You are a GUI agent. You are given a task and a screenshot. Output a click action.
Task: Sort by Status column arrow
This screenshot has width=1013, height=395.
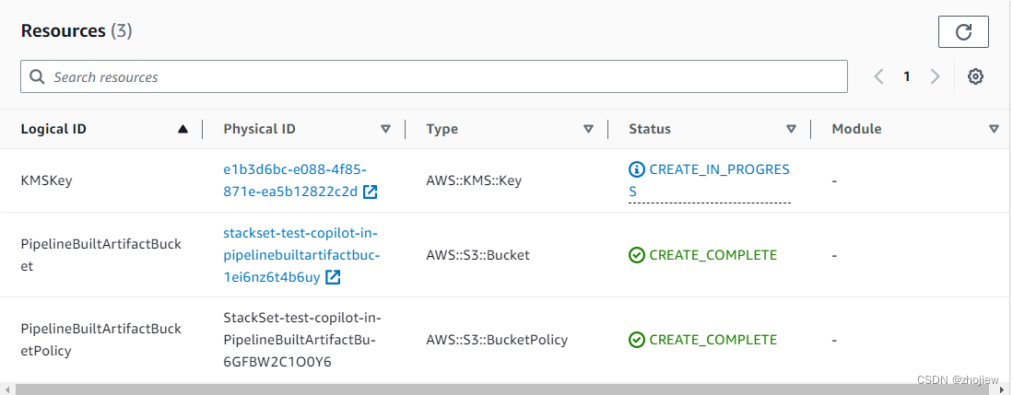[x=791, y=130]
